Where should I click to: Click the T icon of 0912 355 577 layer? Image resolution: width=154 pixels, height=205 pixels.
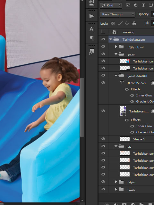(x=122, y=82)
